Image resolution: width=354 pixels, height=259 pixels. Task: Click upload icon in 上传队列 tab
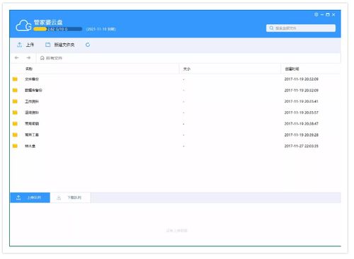click(x=18, y=197)
